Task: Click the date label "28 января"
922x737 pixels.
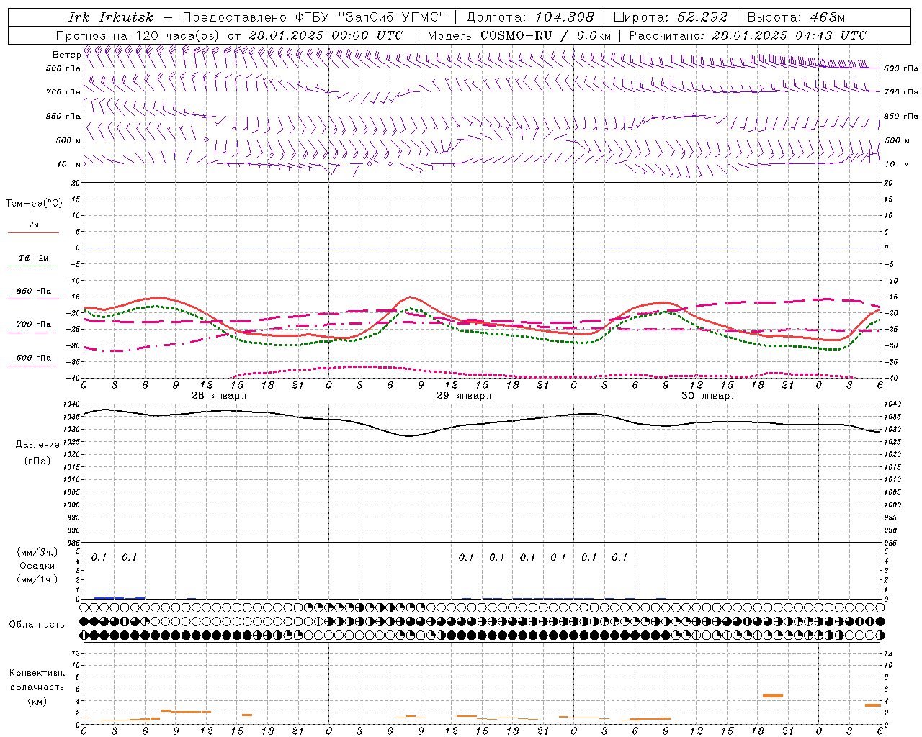Action: [x=218, y=396]
